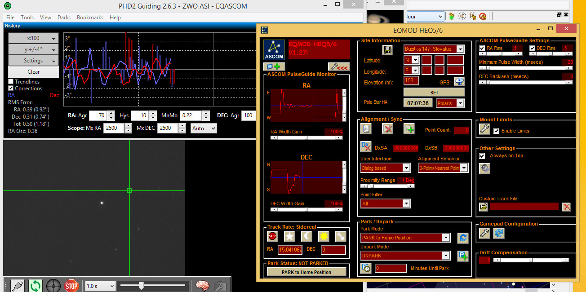Adjust RA Width Gain slider

point(306,137)
